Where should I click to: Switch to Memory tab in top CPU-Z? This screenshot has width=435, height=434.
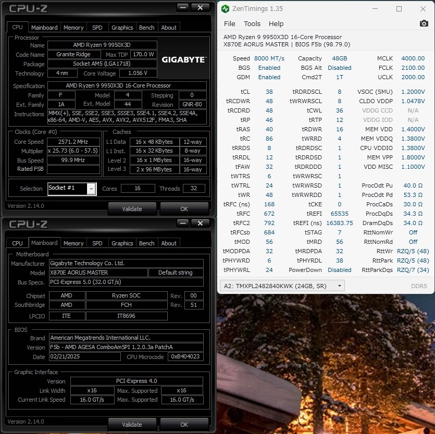(73, 28)
